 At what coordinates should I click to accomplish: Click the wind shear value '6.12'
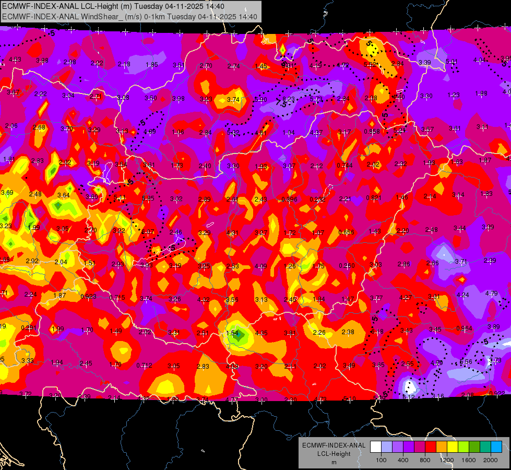(x=409, y=397)
